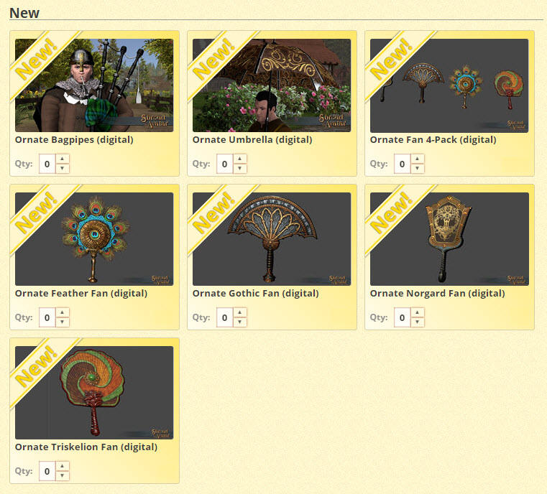The width and height of the screenshot is (547, 494).
Task: Open the Ornate Bagpipes product image
Action: (94, 85)
